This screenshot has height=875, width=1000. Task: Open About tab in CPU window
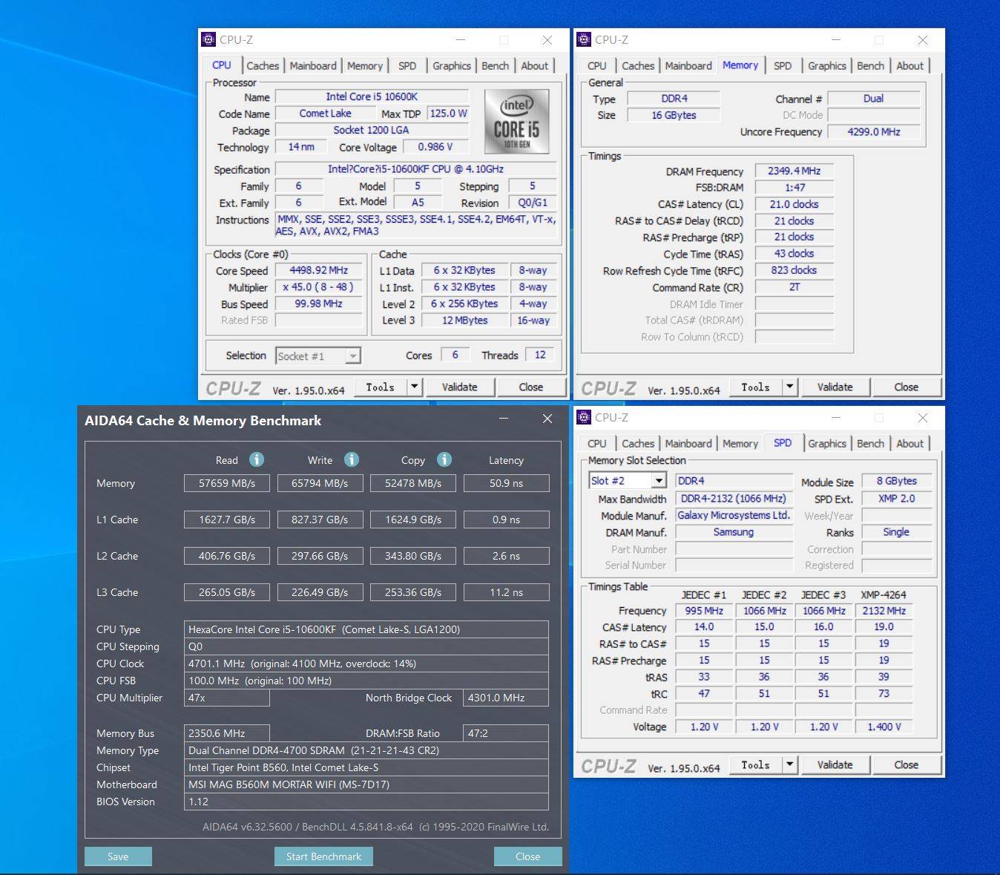coord(534,65)
